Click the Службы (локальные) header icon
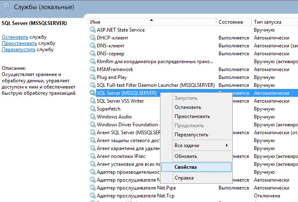The width and height of the screenshot is (298, 202). (x=7, y=6)
